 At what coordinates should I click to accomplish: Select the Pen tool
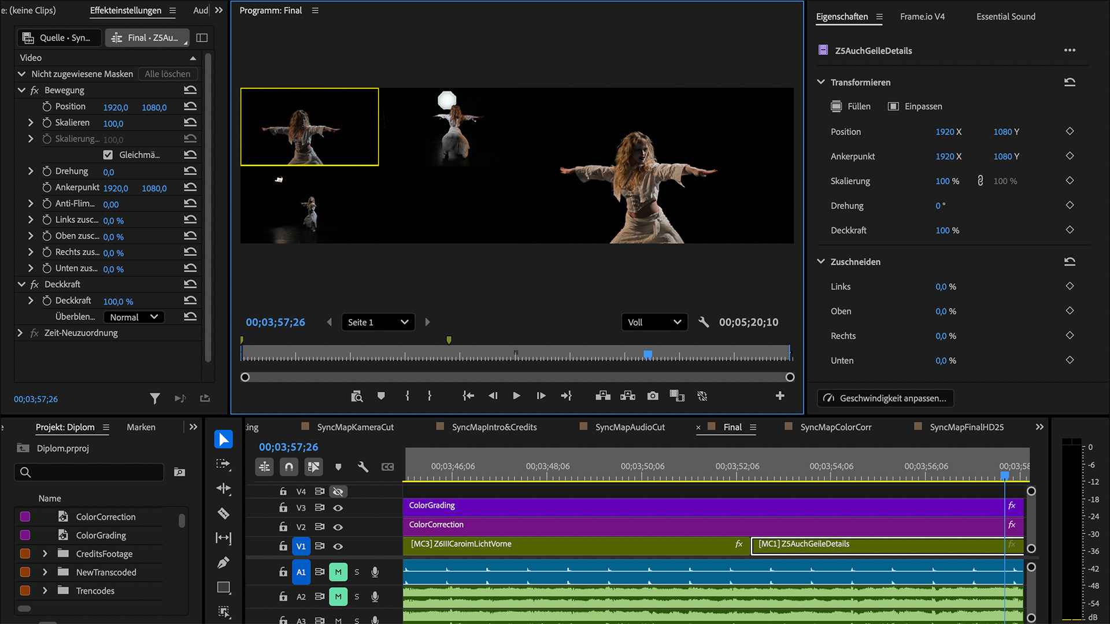click(x=223, y=562)
